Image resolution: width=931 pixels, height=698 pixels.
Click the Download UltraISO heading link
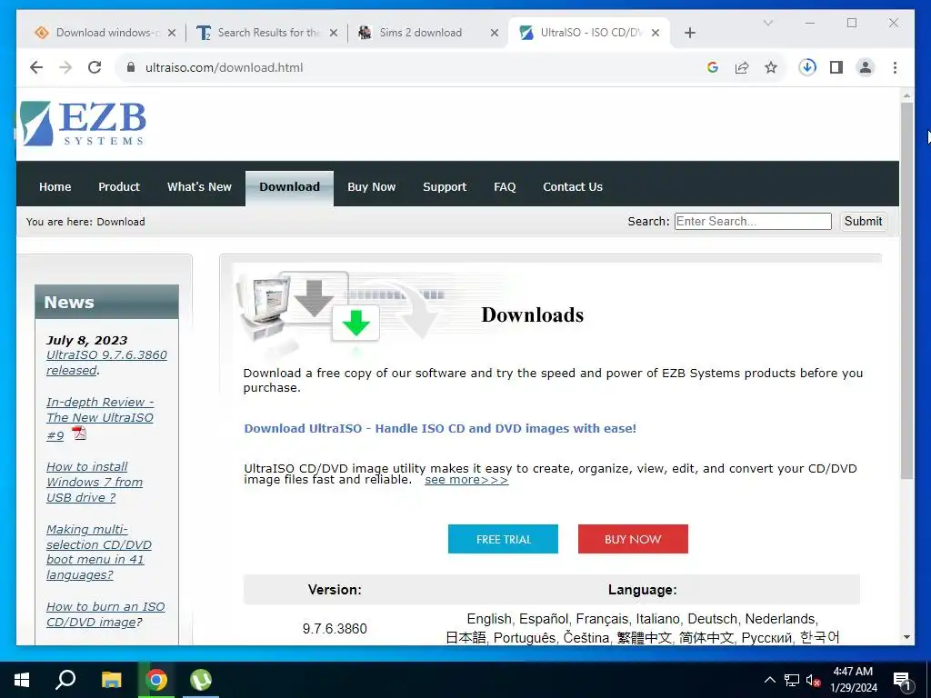440,429
